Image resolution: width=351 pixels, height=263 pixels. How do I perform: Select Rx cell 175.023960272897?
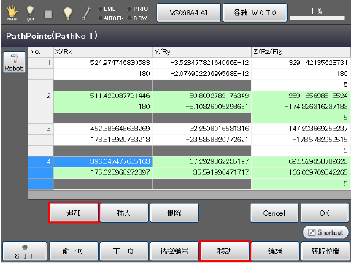click(x=103, y=172)
